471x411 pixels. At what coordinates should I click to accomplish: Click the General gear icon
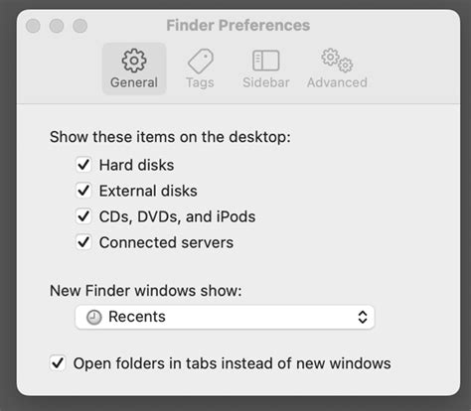(134, 61)
